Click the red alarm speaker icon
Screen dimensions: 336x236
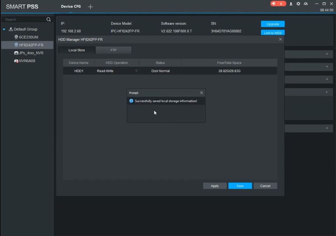pyautogui.click(x=274, y=4)
